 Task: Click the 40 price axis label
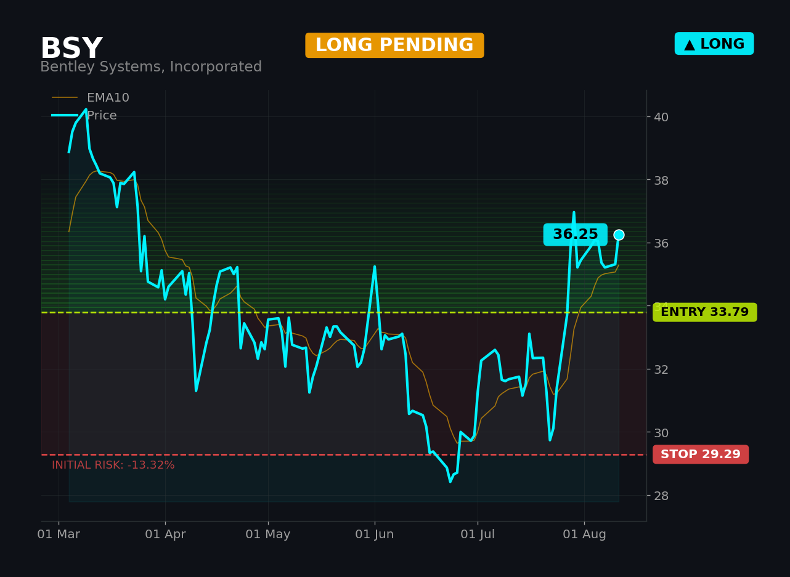pyautogui.click(x=661, y=117)
